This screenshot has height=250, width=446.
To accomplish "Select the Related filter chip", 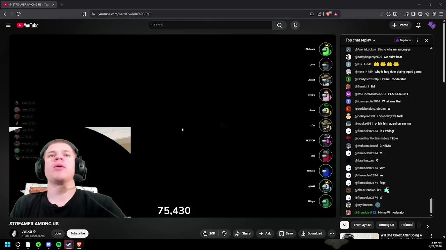I will [407, 225].
